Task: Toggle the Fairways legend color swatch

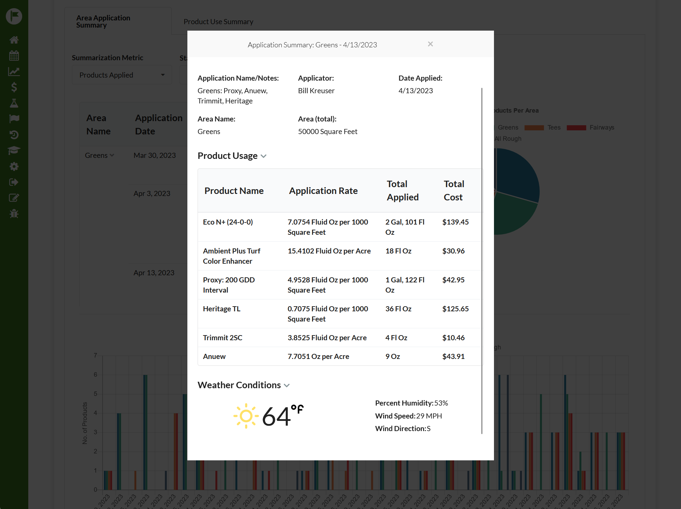Action: 576,128
